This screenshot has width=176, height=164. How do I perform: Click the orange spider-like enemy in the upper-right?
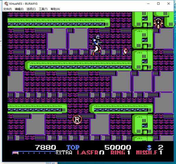tap(158, 23)
